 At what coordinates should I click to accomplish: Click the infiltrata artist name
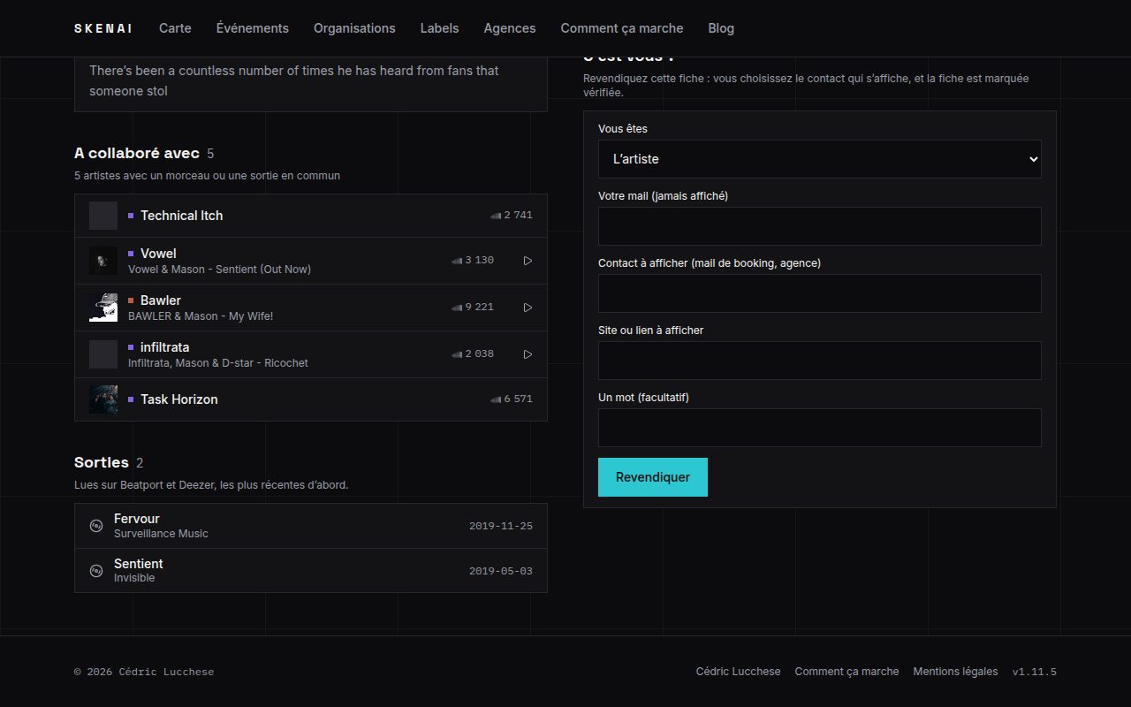164,347
